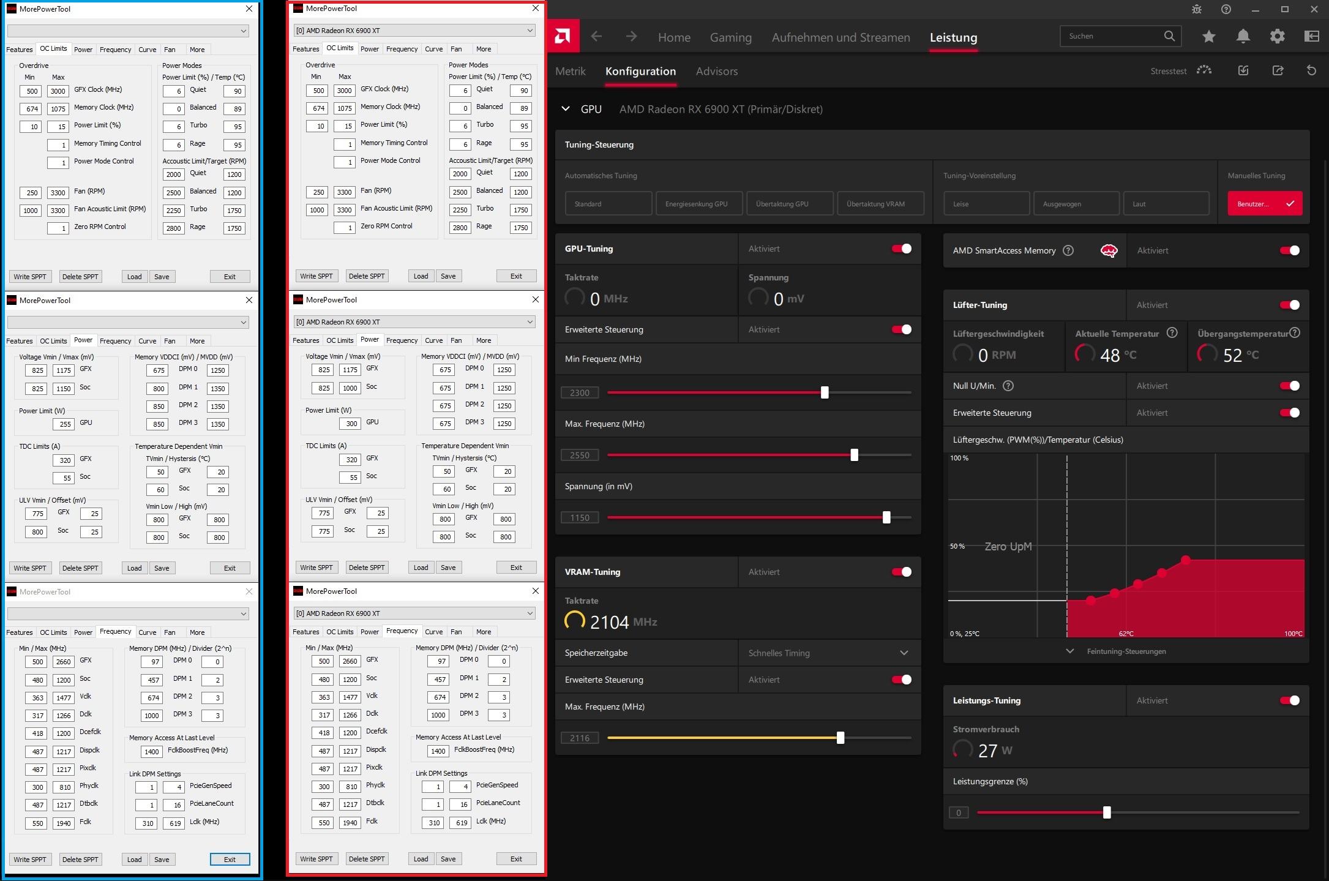This screenshot has width=1329, height=881.
Task: Click the VRAM Max. Frequenz value 2116
Action: click(x=580, y=738)
